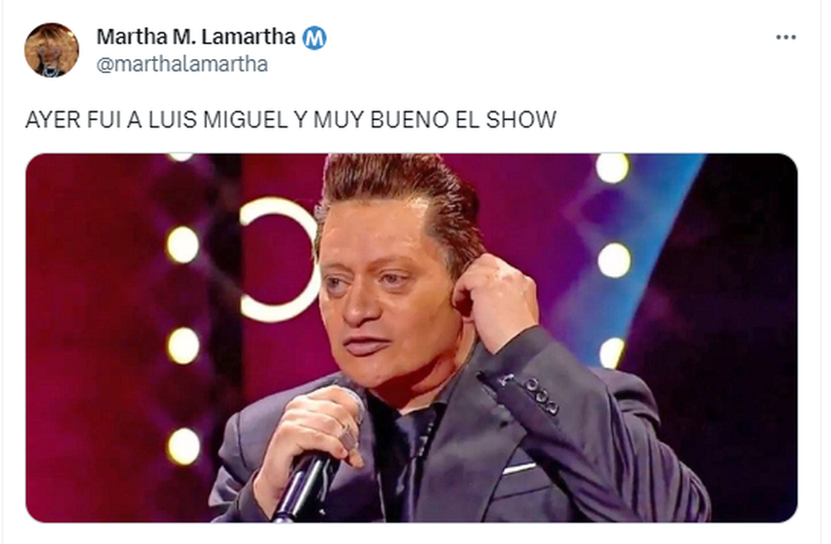Click the blue verified badge beside Lamartha
The image size is (831, 544).
pyautogui.click(x=314, y=37)
